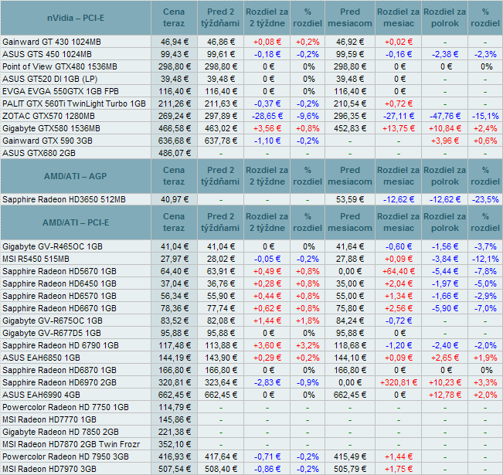Click Gigabyte GV-R465OC 1GB name
This screenshot has height=475, width=503.
click(53, 246)
